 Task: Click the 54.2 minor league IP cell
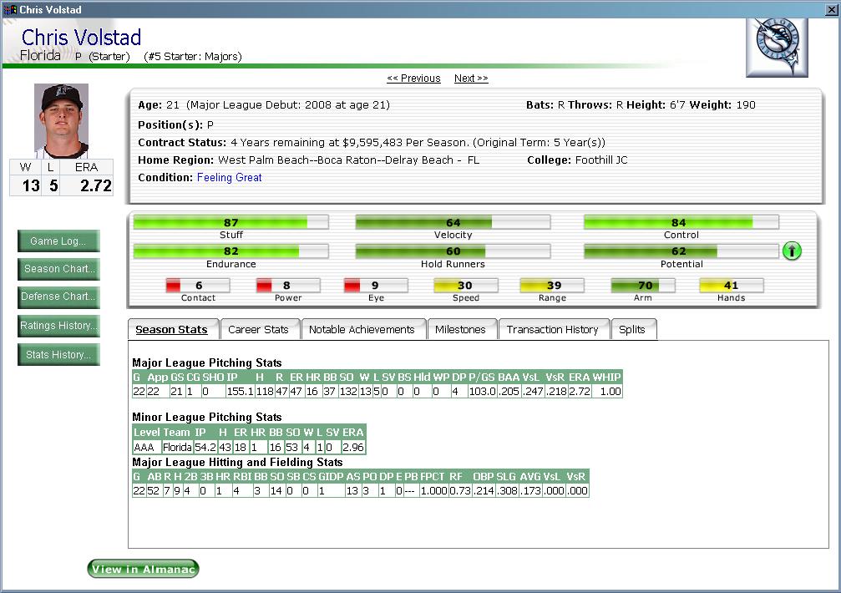[205, 447]
